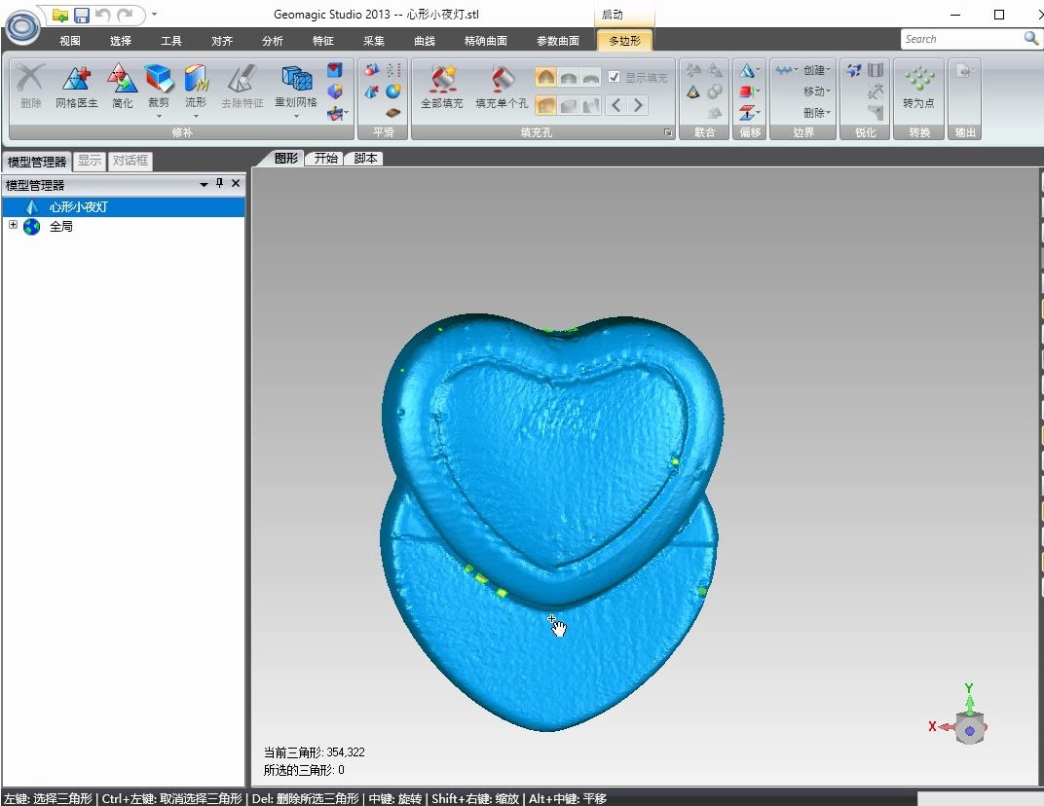Activate the 裁剪 (Trim) tool icon
Screen dimensions: 1044x806
158,80
